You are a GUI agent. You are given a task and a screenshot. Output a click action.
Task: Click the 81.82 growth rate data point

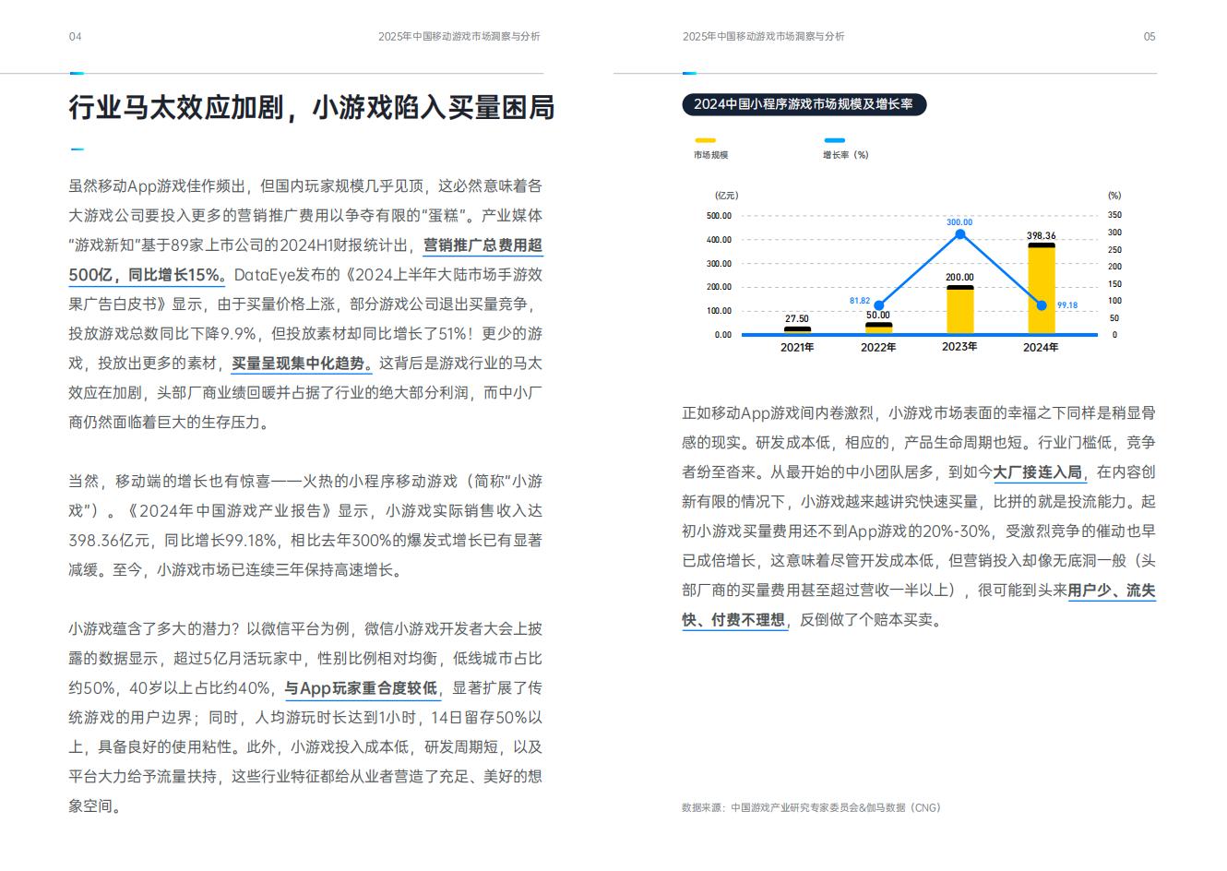pyautogui.click(x=878, y=305)
